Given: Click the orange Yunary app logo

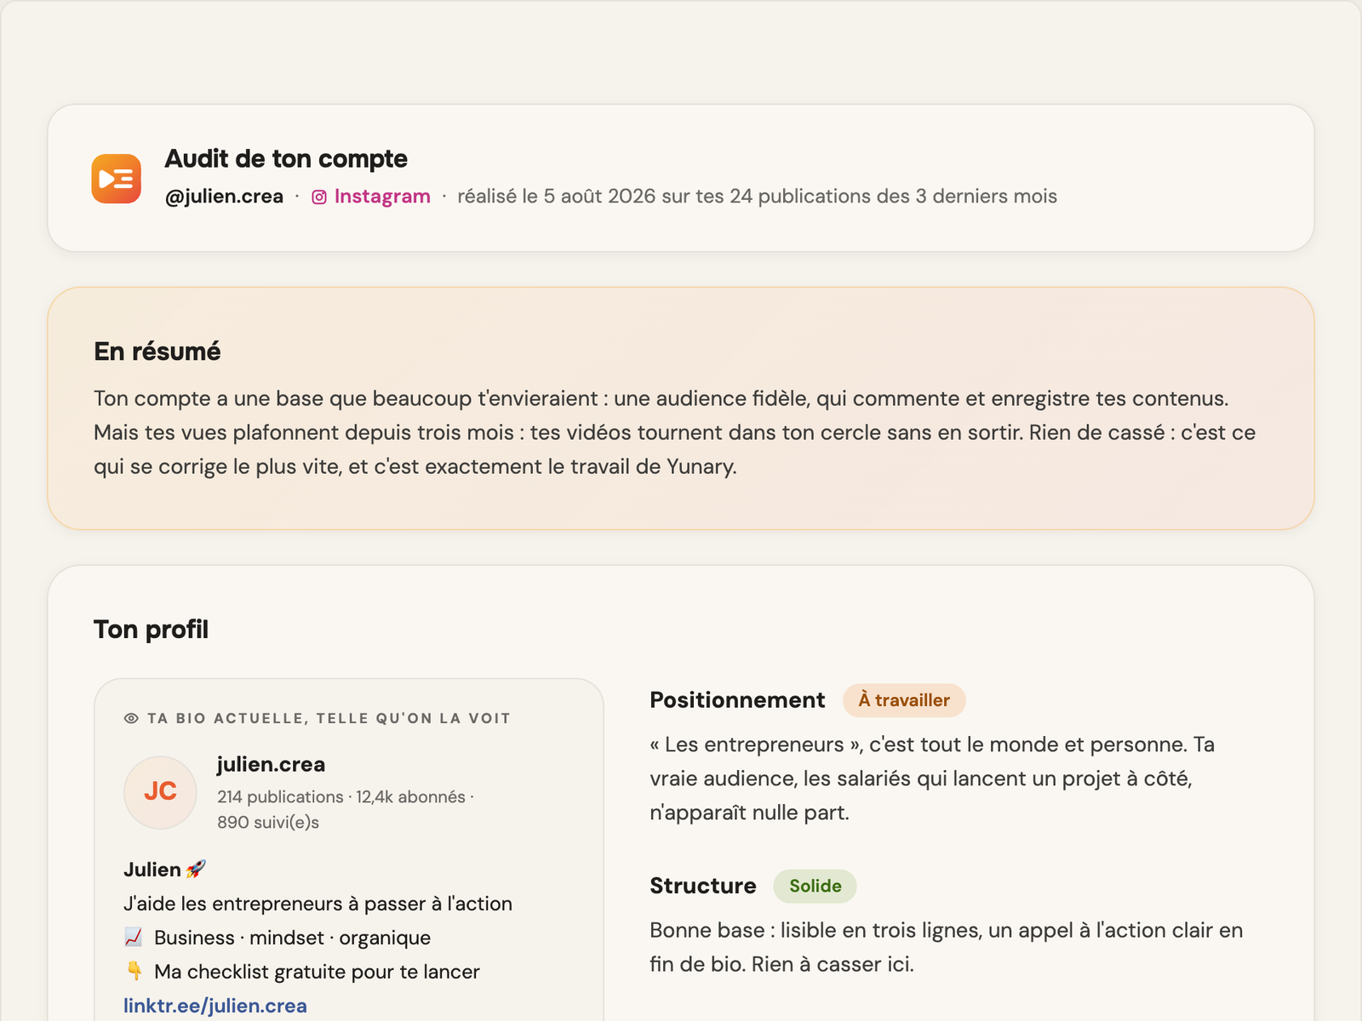Looking at the screenshot, I should click(117, 179).
